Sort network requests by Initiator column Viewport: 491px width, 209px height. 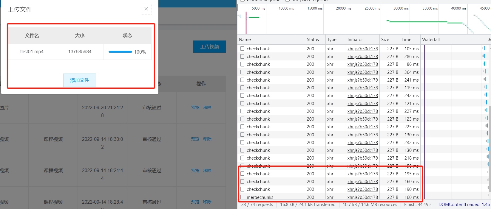(x=362, y=40)
